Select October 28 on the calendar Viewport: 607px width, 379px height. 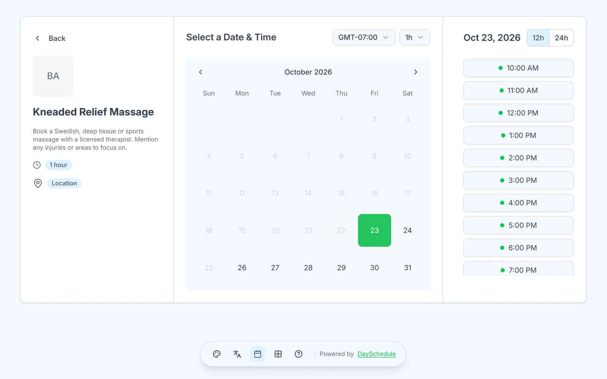308,268
